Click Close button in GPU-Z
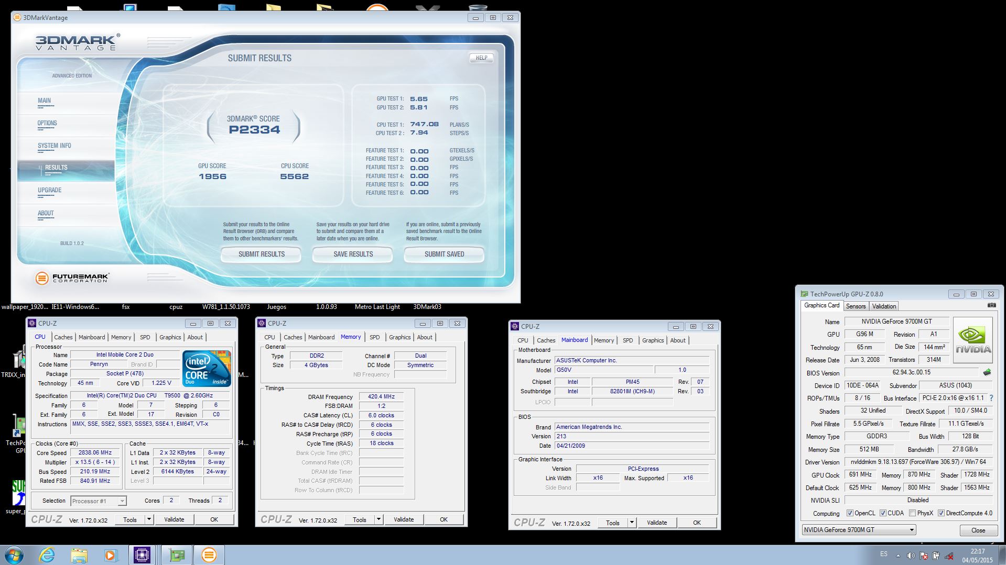The image size is (1006, 565). 978,530
